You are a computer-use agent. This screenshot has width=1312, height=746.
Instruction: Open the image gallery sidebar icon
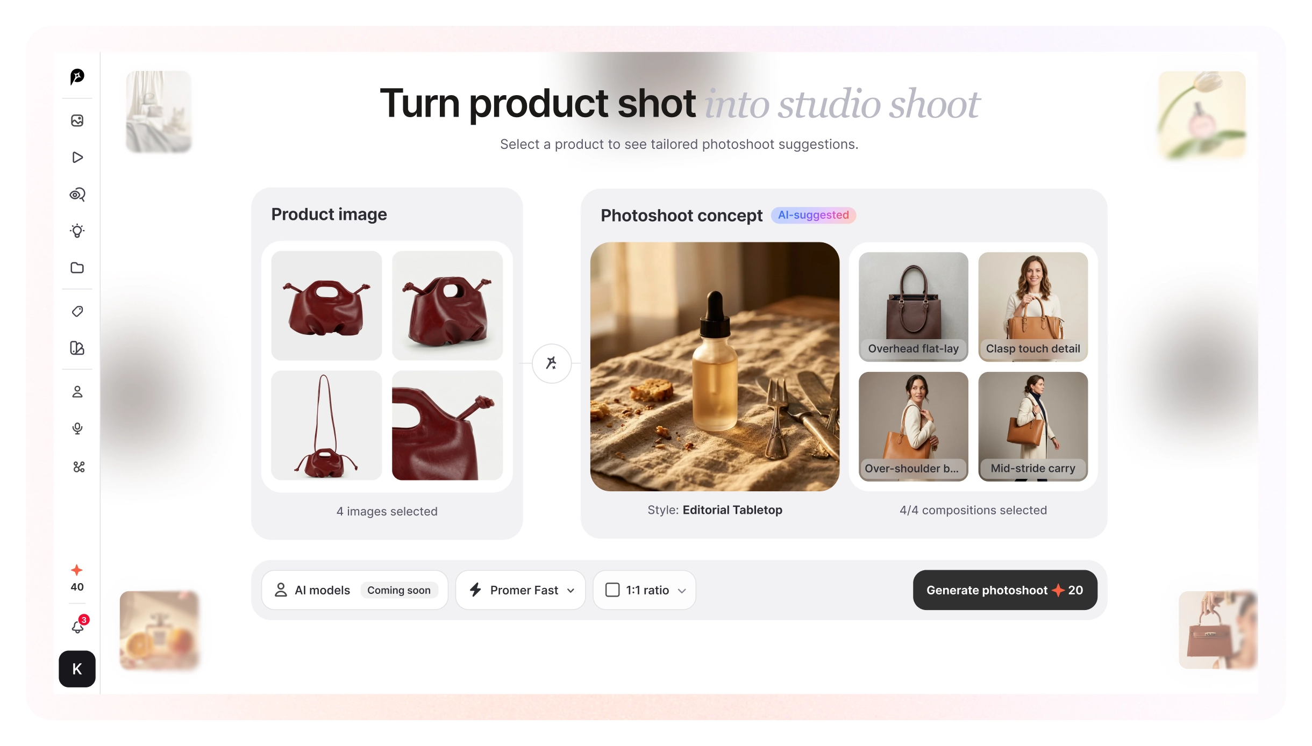[77, 120]
